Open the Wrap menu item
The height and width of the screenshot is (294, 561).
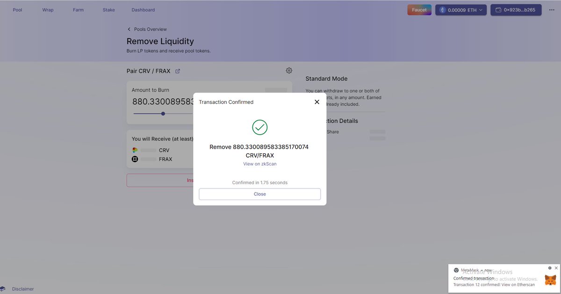[x=48, y=10]
